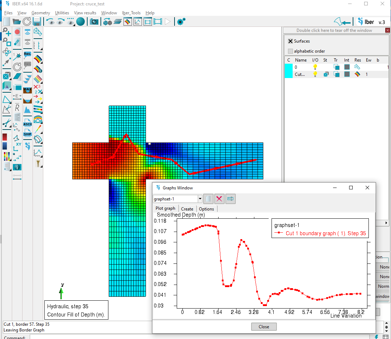Open the Iber_Tools menu
Viewport: 391px width, 339px height.
[131, 13]
